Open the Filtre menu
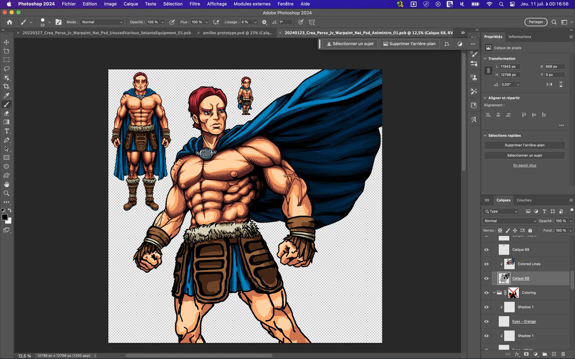This screenshot has width=575, height=359. (x=195, y=4)
